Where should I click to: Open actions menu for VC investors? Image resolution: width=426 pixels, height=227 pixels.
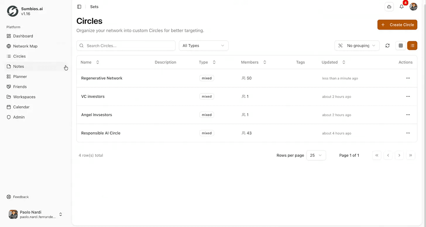tap(408, 97)
